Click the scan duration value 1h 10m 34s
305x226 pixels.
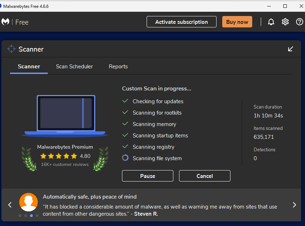point(268,116)
